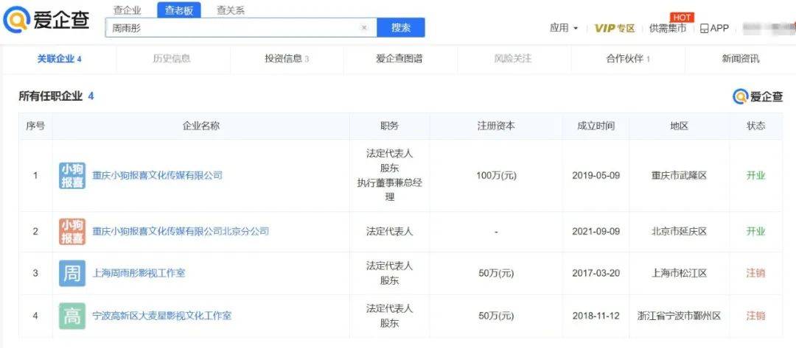Click the 2017-03-20 date cell
This screenshot has width=796, height=348.
(x=596, y=274)
